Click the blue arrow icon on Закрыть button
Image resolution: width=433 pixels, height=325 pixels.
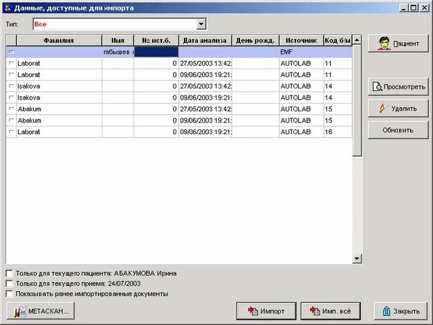(387, 311)
